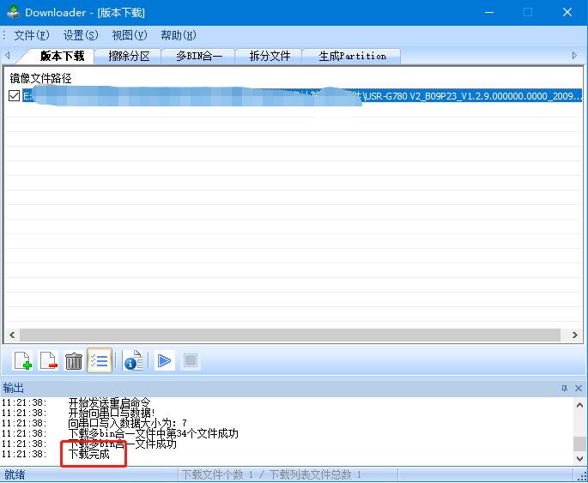Click the remove image file icon
This screenshot has height=483, width=588.
48,361
